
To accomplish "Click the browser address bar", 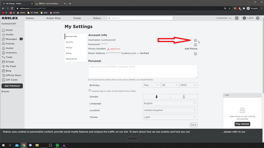I will tap(118, 8).
